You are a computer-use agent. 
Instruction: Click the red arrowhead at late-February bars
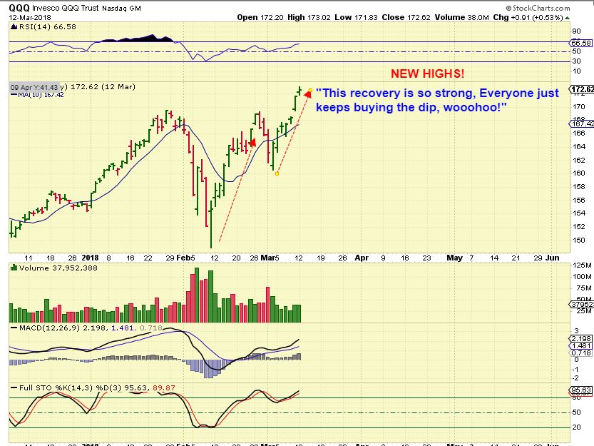tap(253, 143)
